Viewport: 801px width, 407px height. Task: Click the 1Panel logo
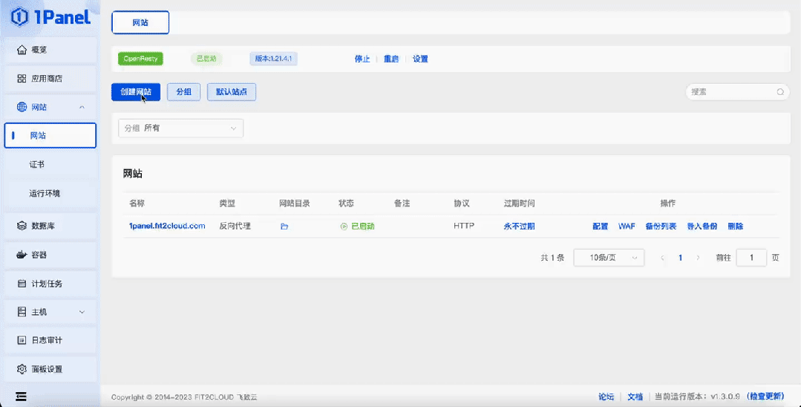50,17
